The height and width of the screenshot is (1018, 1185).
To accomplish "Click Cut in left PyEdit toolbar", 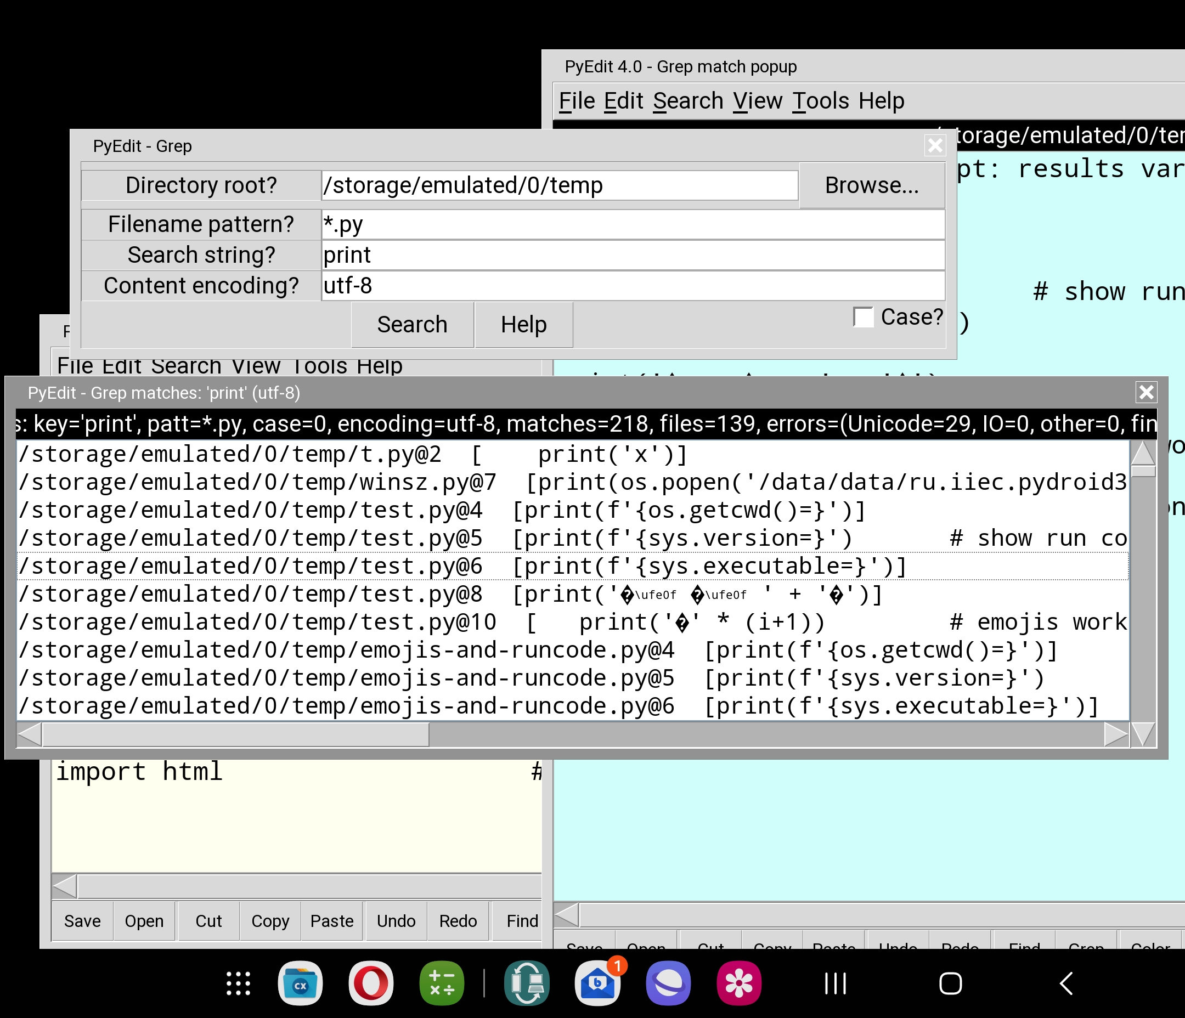I will pyautogui.click(x=209, y=921).
